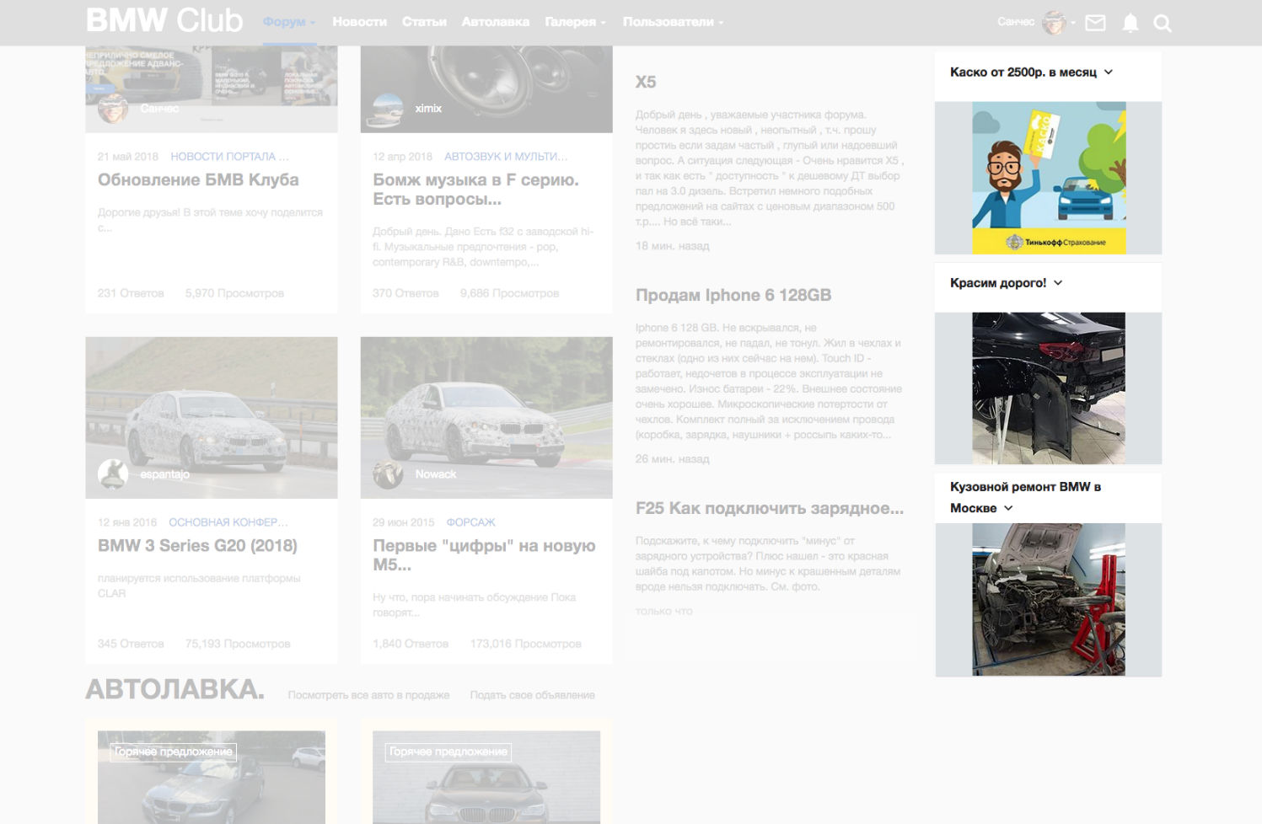Click the user avatar in header

click(x=1054, y=23)
